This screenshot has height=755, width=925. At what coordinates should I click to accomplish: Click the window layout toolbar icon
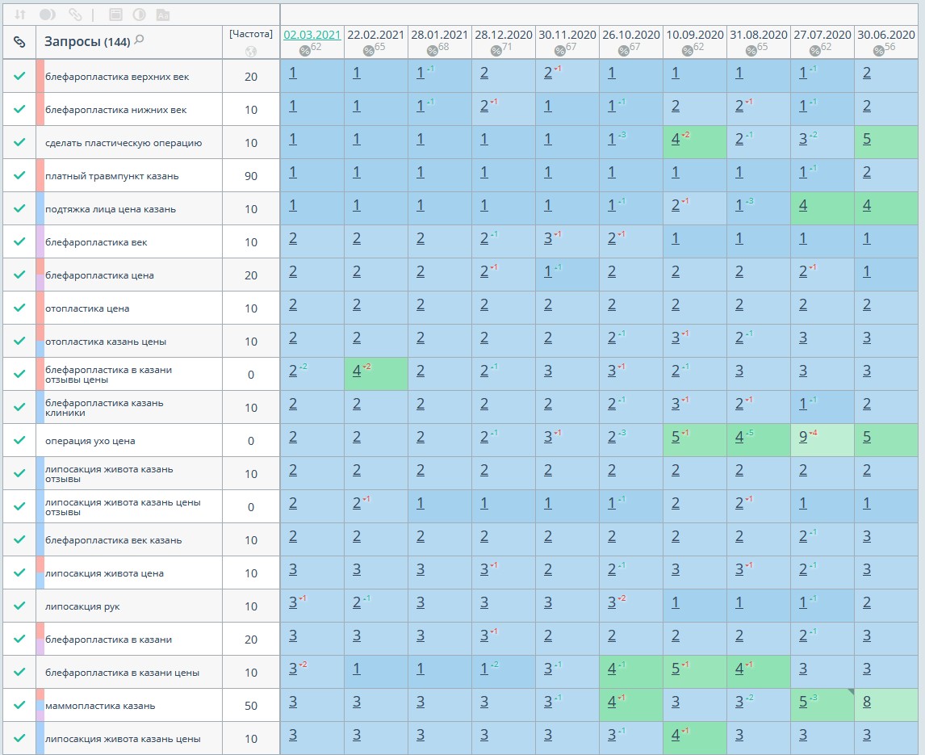point(115,15)
